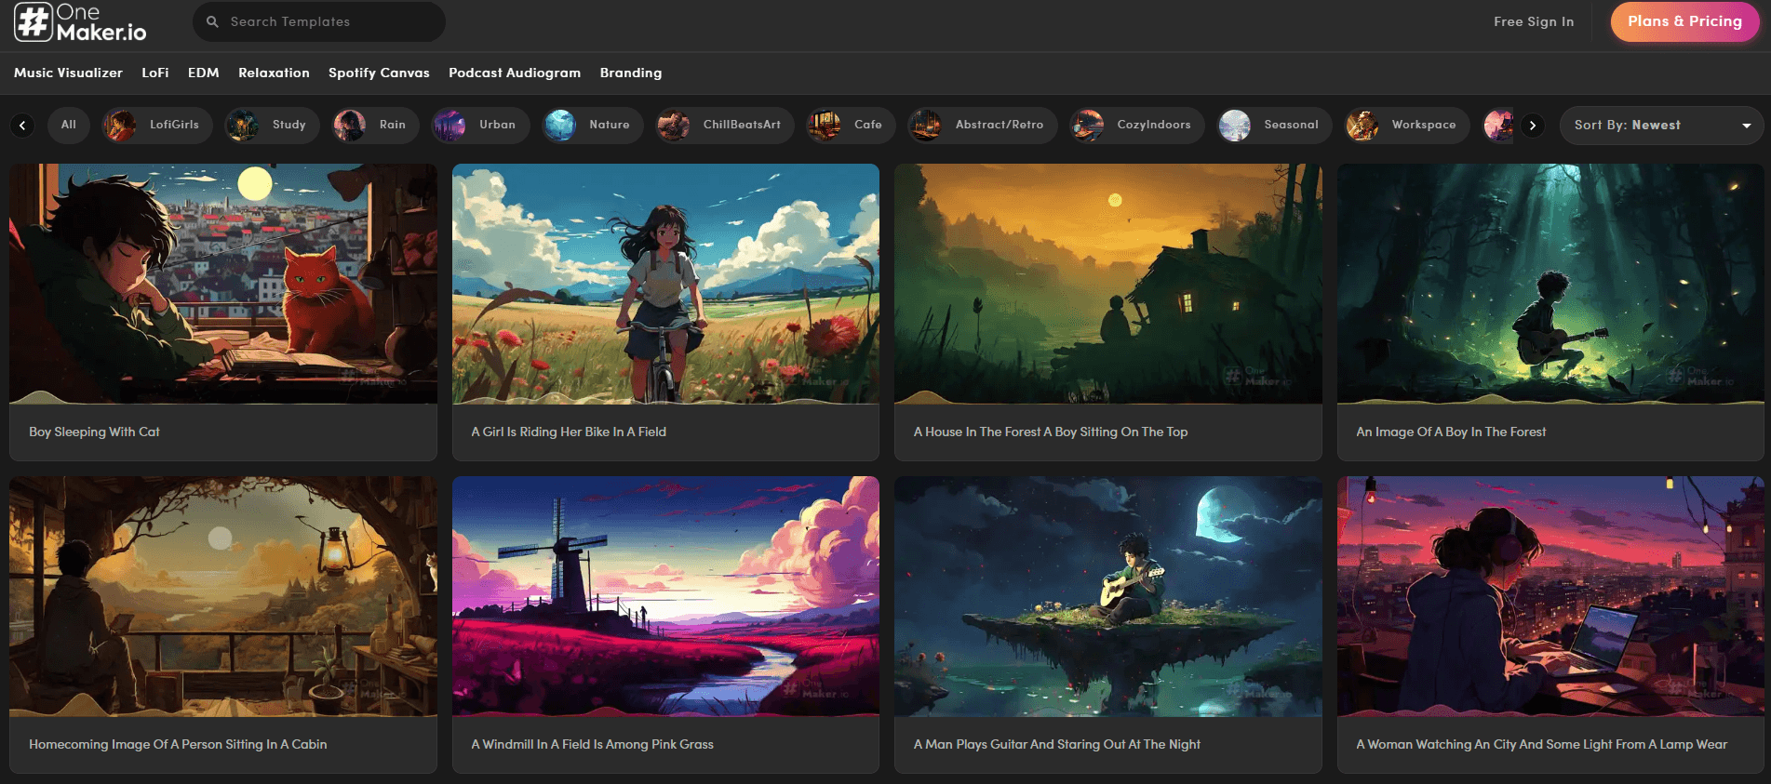Open the Sort By: Newest dropdown
The height and width of the screenshot is (784, 1771).
tap(1662, 125)
